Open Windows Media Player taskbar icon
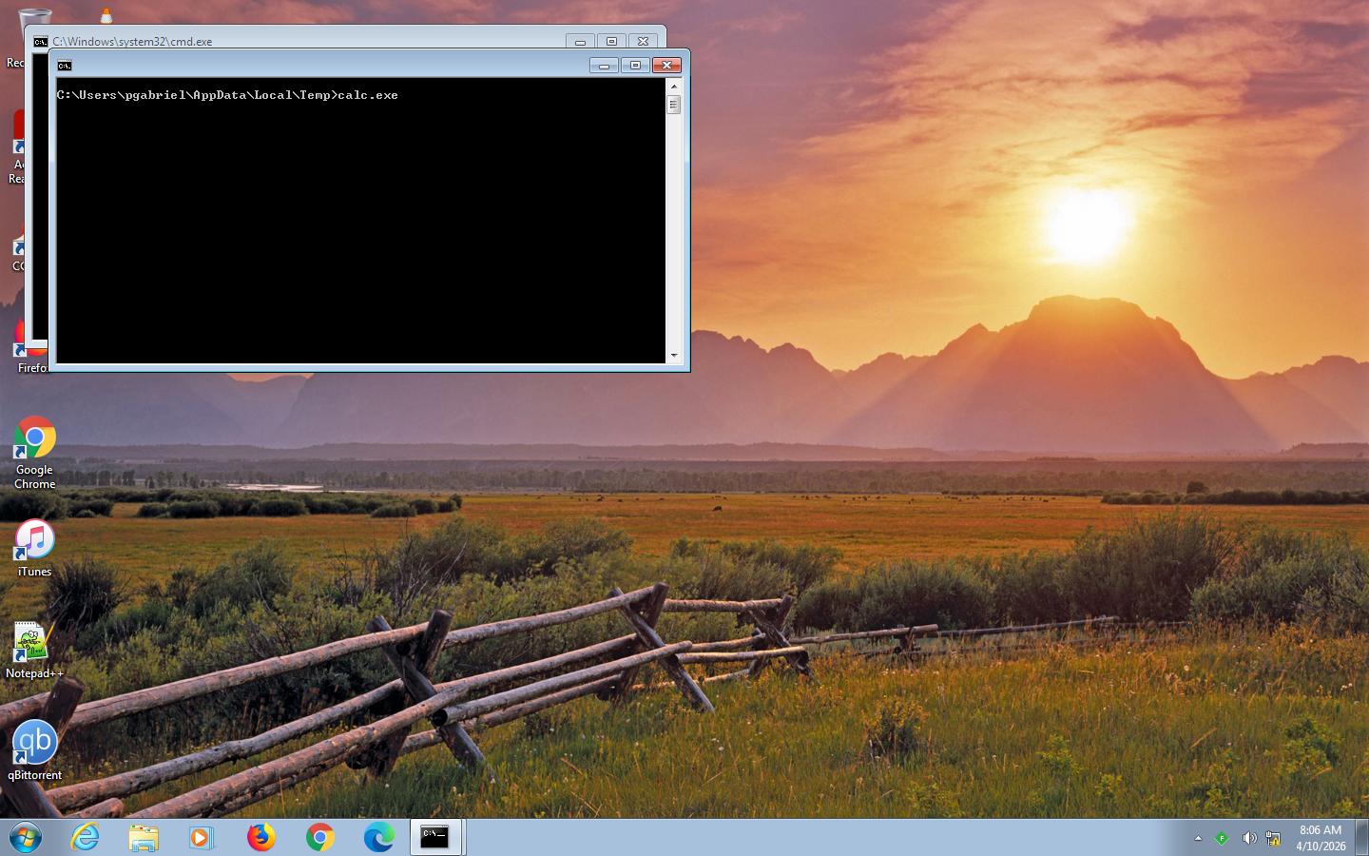1369x856 pixels. click(x=202, y=838)
